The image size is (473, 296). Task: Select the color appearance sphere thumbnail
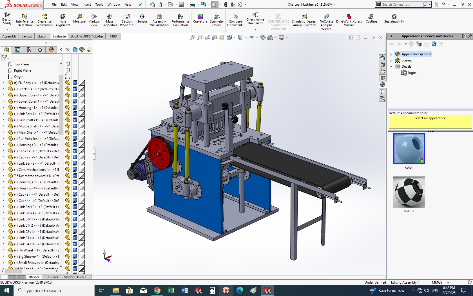point(409,149)
